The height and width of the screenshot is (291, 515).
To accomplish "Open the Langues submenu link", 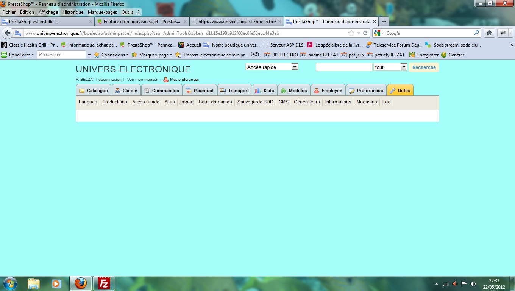I will point(88,102).
